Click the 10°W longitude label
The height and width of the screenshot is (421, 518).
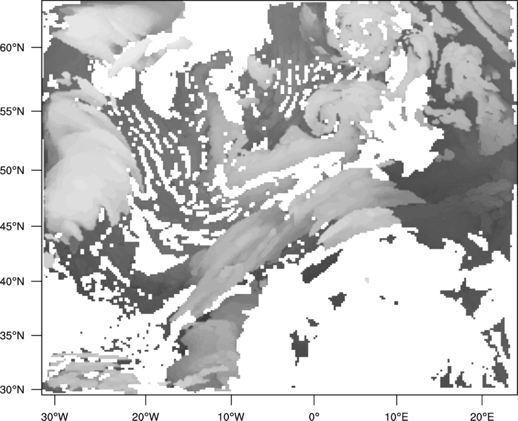[231, 416]
